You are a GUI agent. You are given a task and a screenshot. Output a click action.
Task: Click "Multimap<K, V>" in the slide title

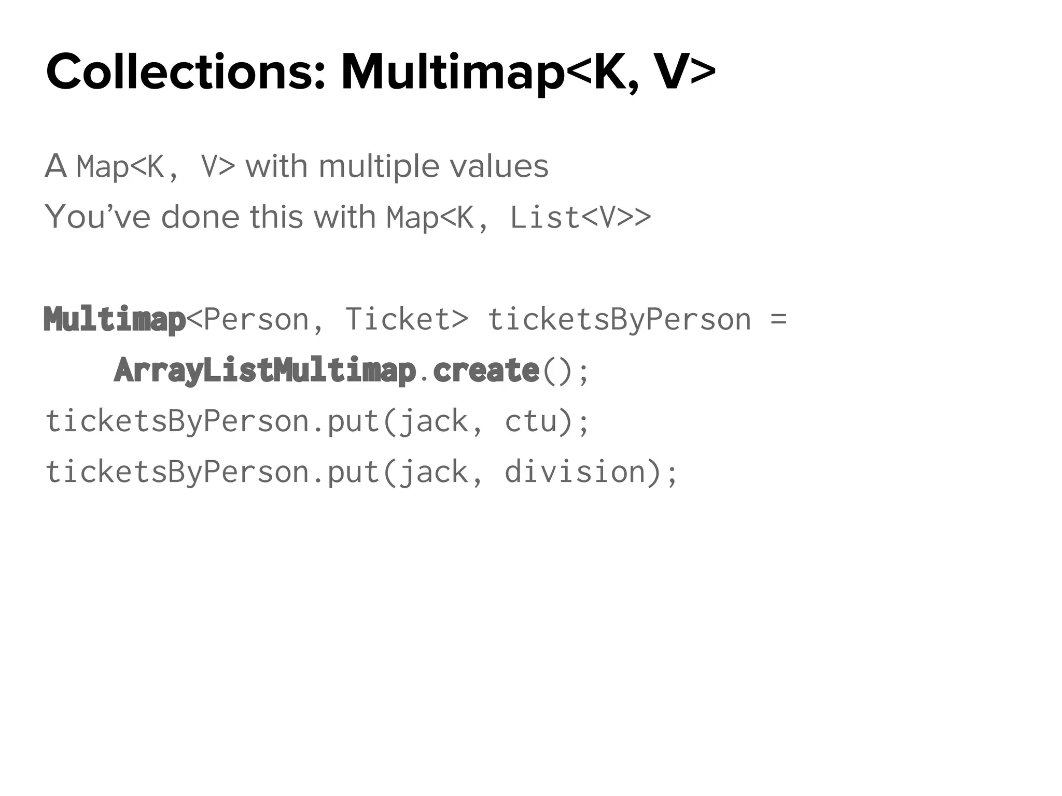pyautogui.click(x=528, y=73)
